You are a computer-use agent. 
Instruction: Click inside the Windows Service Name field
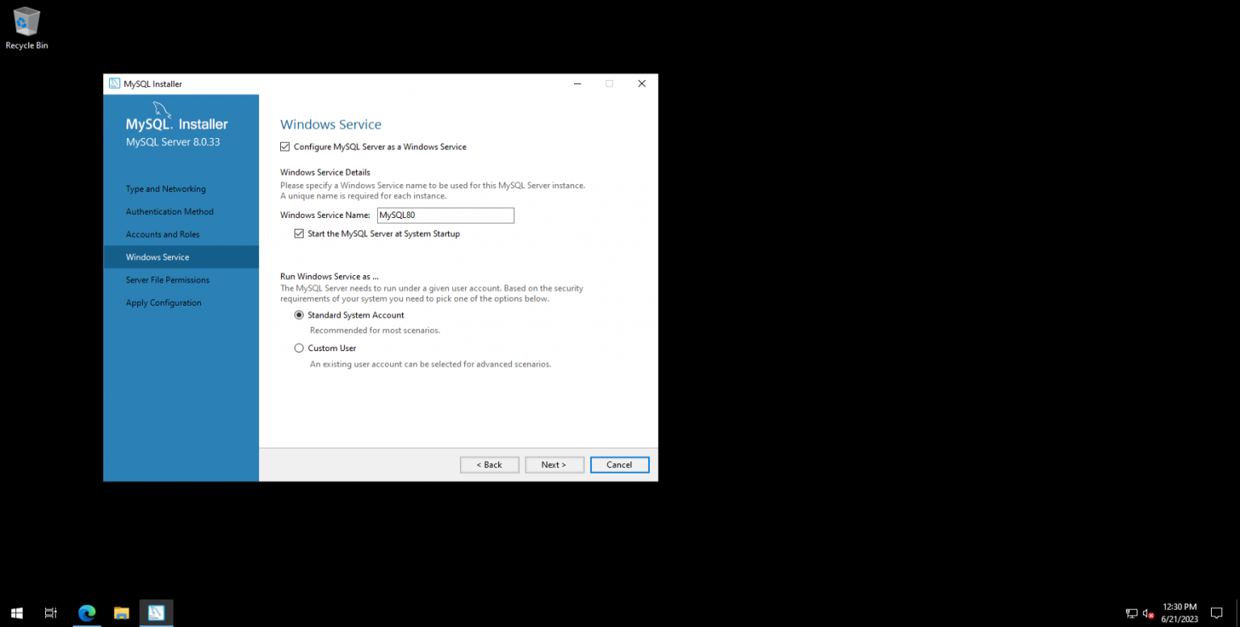(x=445, y=215)
